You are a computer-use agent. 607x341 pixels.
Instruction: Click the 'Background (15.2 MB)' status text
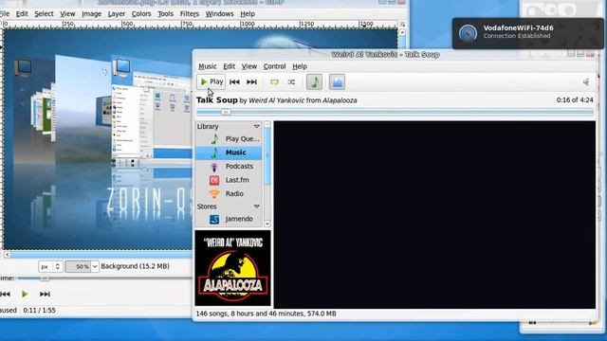coord(135,266)
